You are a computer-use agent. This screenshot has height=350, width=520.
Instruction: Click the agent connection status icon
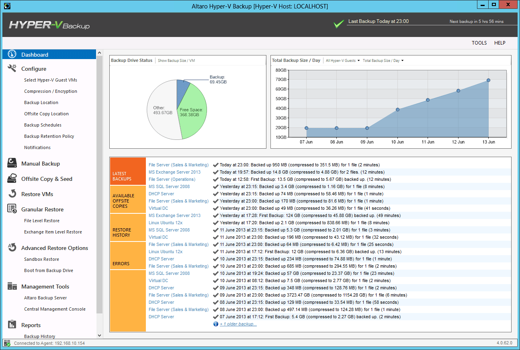tap(6, 343)
